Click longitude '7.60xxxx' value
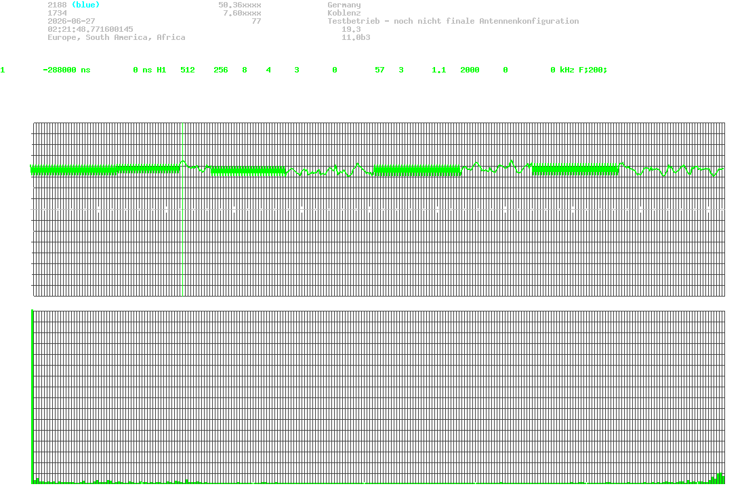 coord(242,13)
